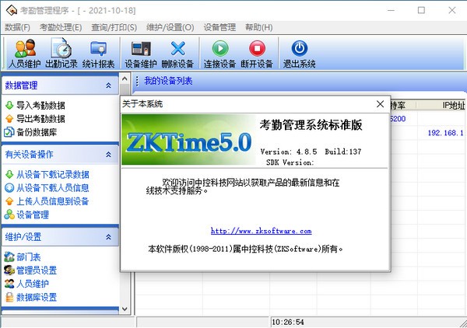Click 删除设备 delete device toolbar icon
The height and width of the screenshot is (328, 467).
(177, 48)
